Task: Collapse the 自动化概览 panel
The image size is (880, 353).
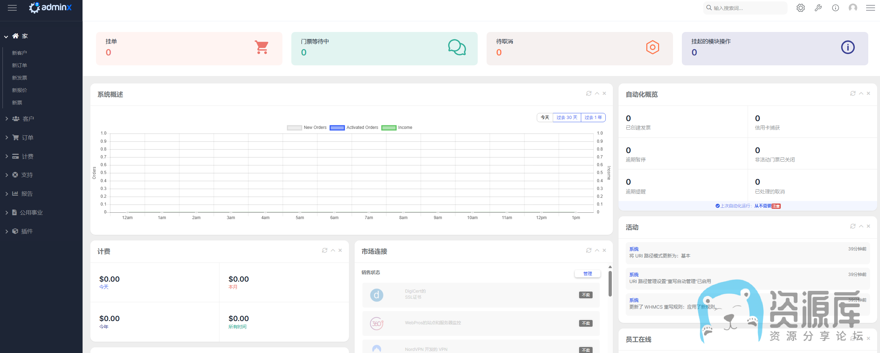Action: (x=861, y=93)
